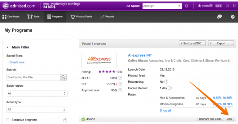Image resolution: width=238 pixels, height=124 pixels.
Task: Open the user profile yaros55
Action: (205, 6)
